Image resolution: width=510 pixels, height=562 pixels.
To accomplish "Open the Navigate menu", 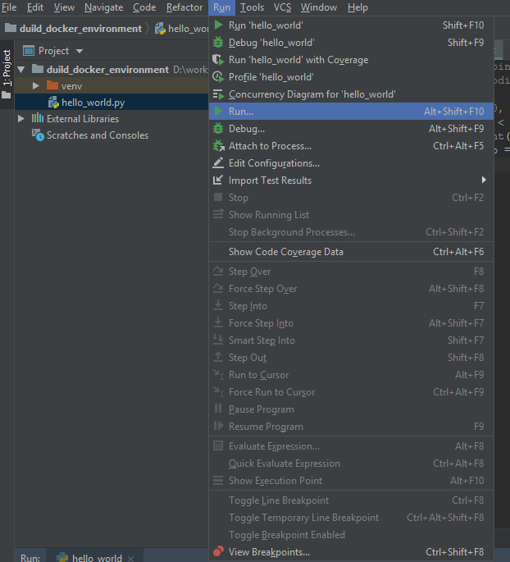I will coord(104,7).
